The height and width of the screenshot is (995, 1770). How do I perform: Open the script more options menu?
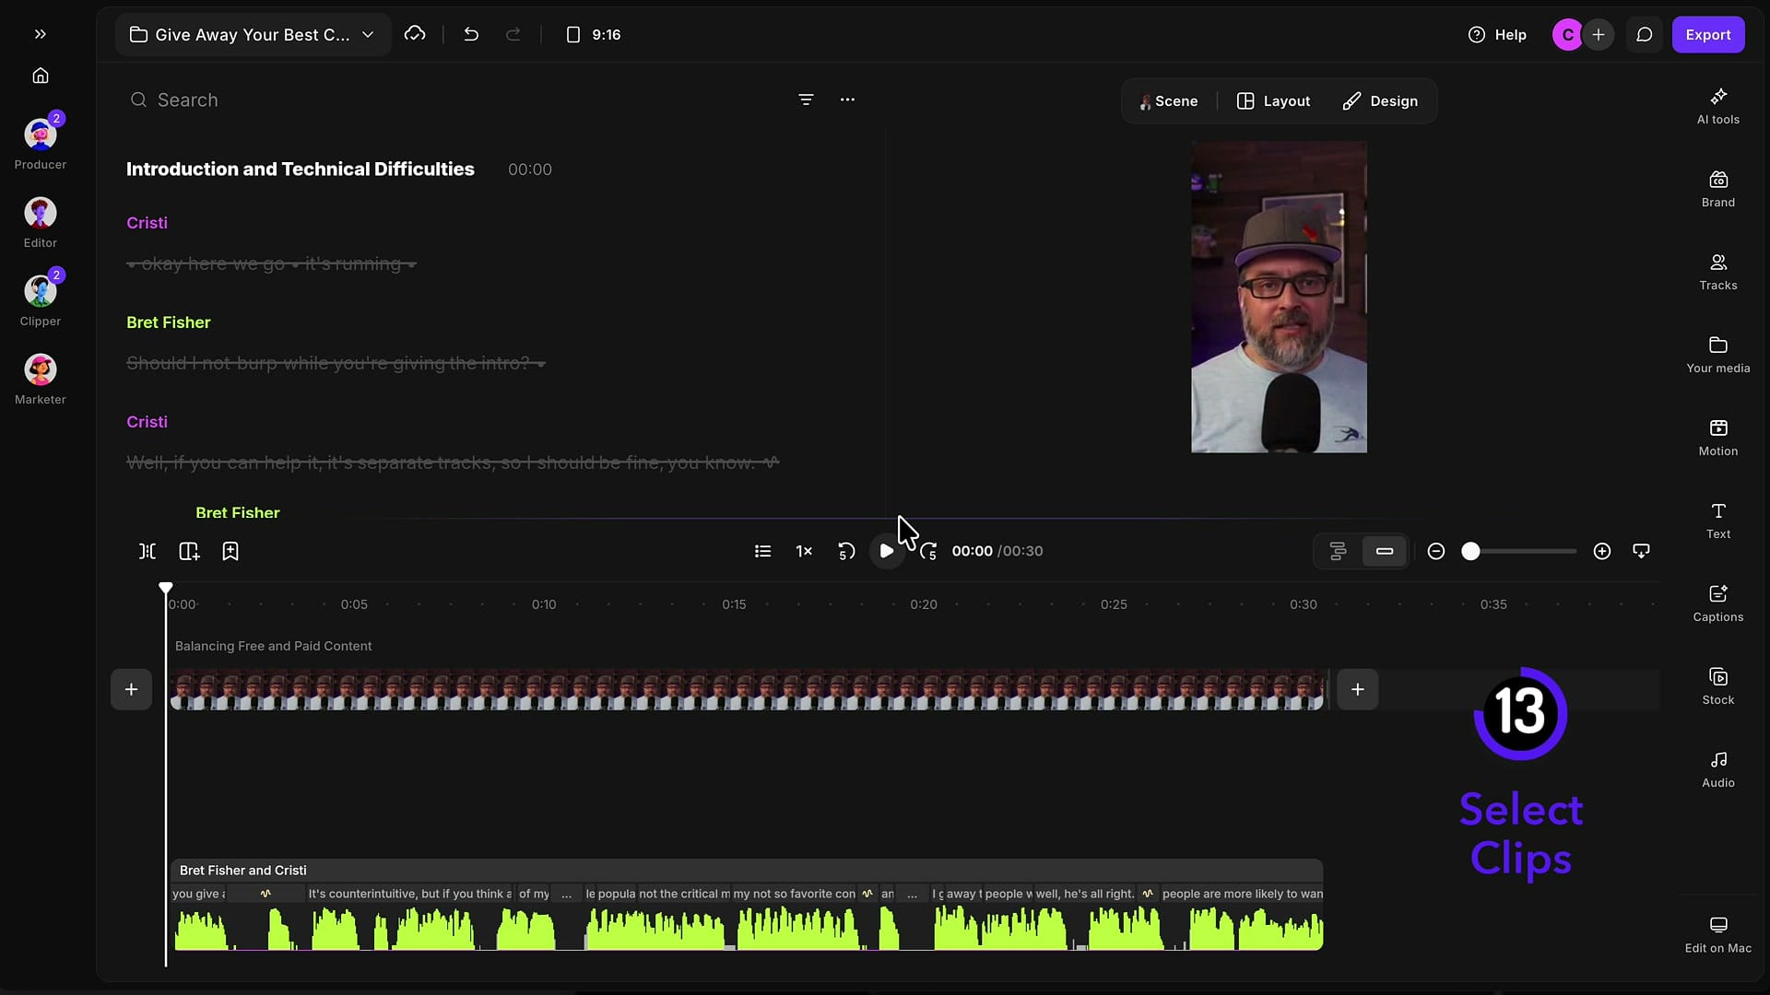click(x=847, y=99)
